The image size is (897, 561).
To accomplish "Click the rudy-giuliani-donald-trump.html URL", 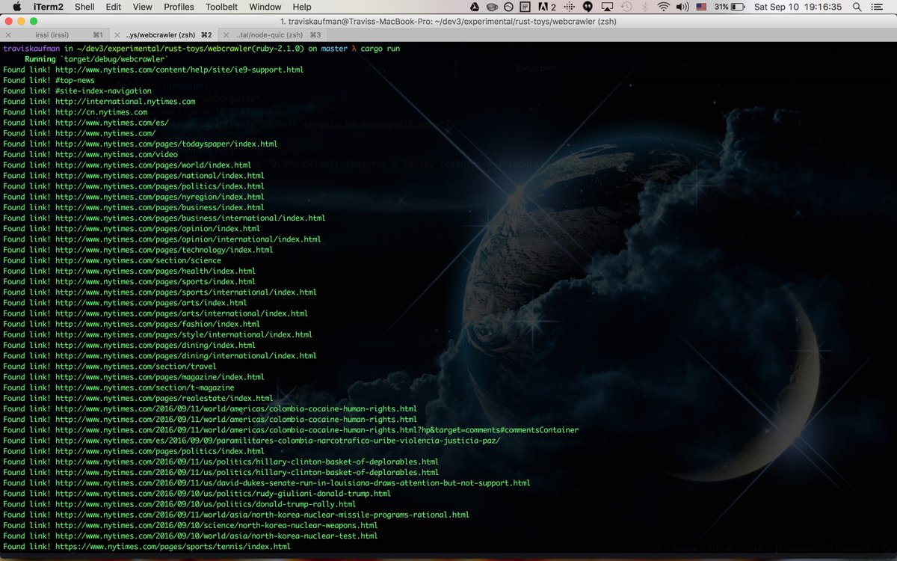I will (x=223, y=494).
